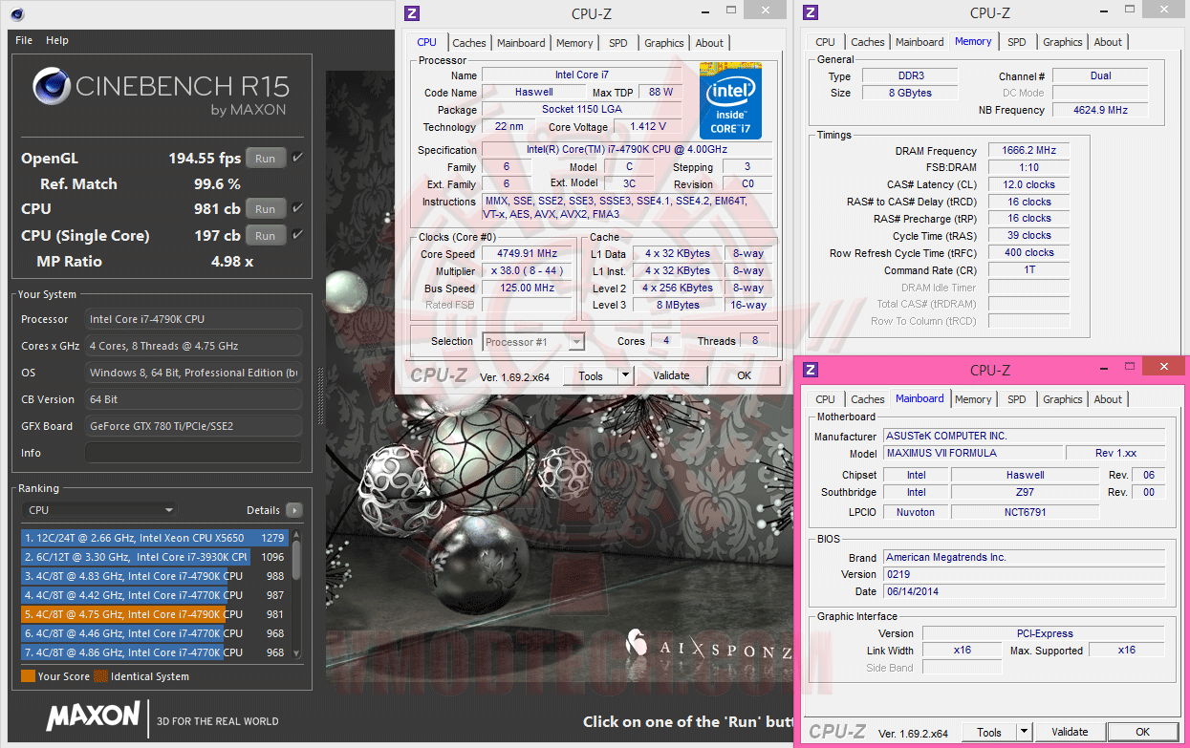The height and width of the screenshot is (748, 1190).
Task: Select ranking row Core i7-3930K score 1096
Action: pyautogui.click(x=154, y=557)
